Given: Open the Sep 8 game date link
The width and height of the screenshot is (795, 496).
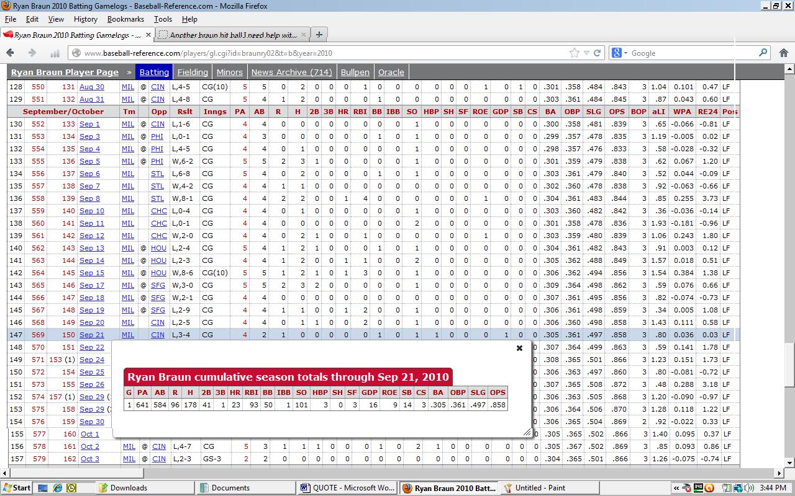Looking at the screenshot, I should (x=89, y=198).
